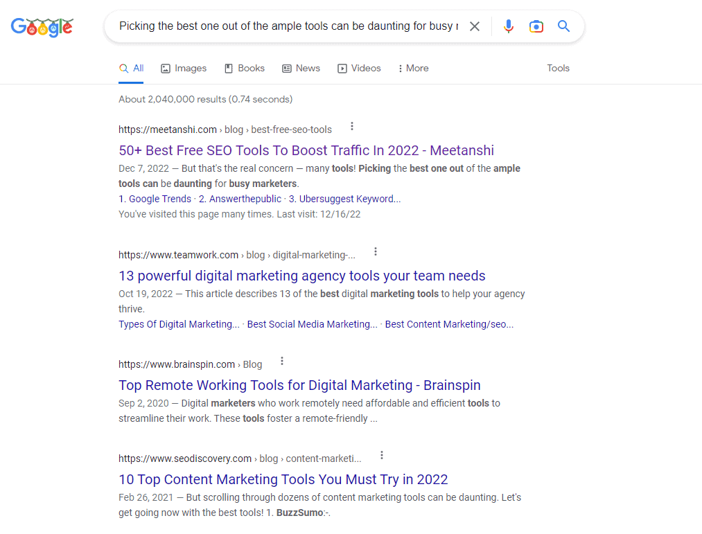Open the three-dot menu on the Brainspin result
This screenshot has width=702, height=534.
[x=281, y=360]
